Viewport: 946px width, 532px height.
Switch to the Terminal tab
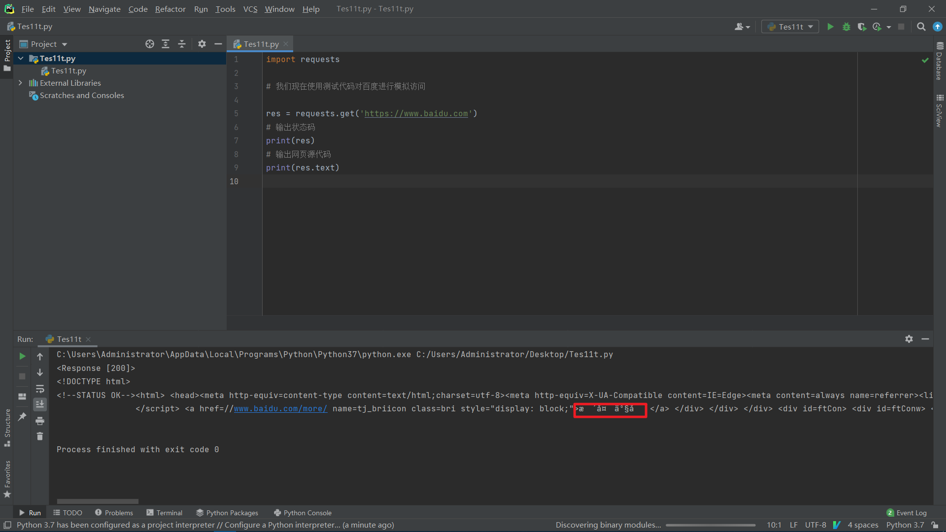pos(164,513)
